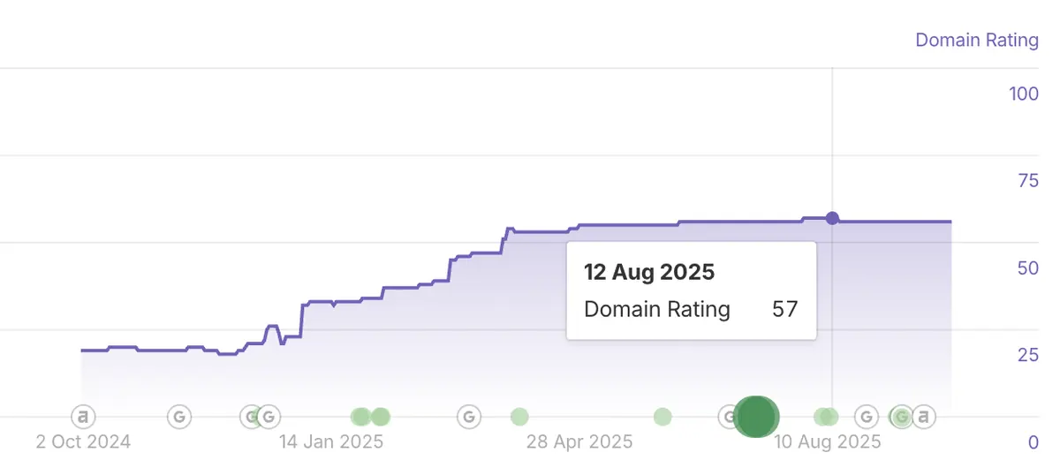Click the 'Domain Rating' label inside the tooltip
The width and height of the screenshot is (1060, 475).
[657, 309]
